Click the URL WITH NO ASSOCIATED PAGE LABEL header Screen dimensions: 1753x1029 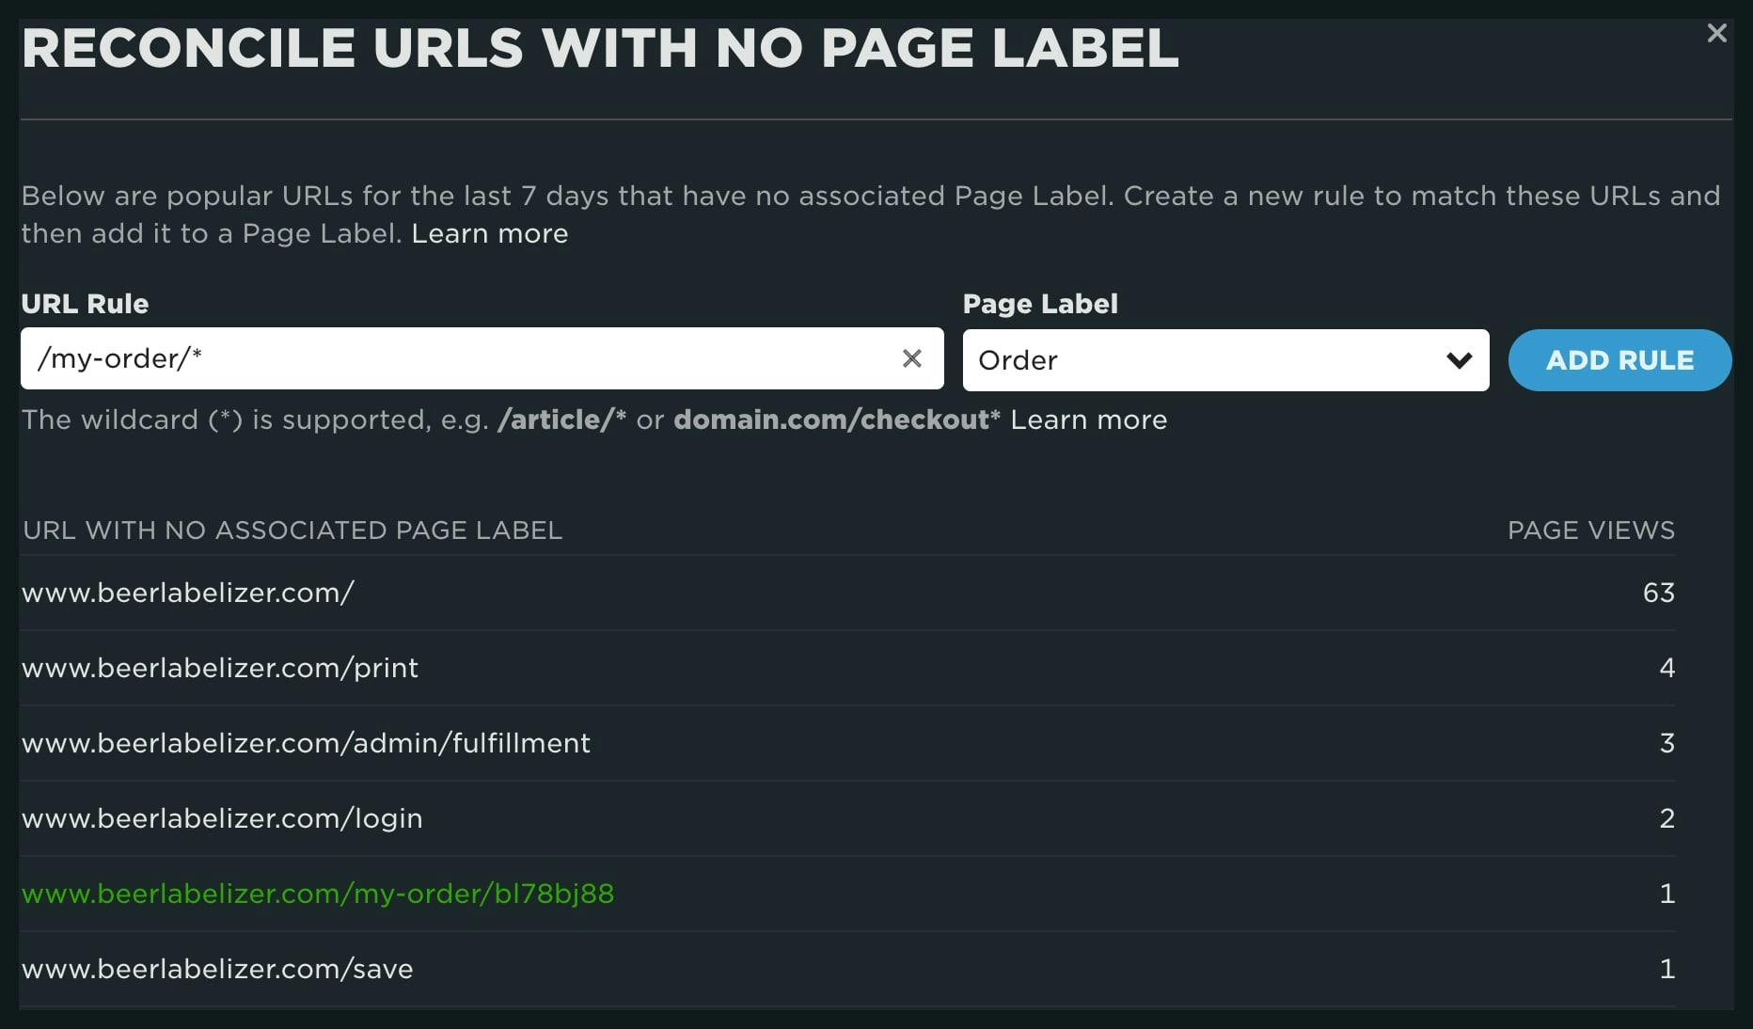click(x=292, y=530)
